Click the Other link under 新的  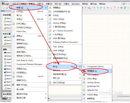coord(9,88)
